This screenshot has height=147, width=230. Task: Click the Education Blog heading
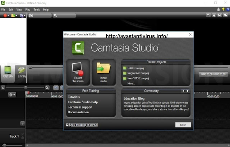click(x=134, y=98)
